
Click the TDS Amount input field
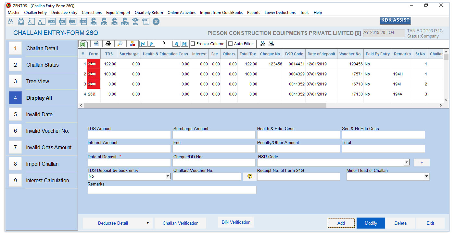pos(129,135)
